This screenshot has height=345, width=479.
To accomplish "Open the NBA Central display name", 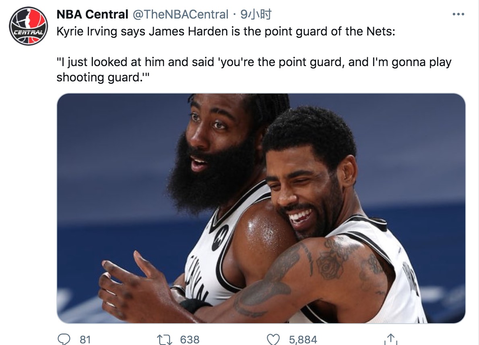I will tap(92, 14).
